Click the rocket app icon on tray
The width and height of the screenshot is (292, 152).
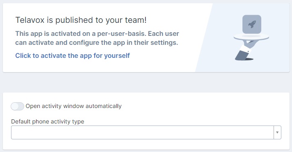(251, 24)
